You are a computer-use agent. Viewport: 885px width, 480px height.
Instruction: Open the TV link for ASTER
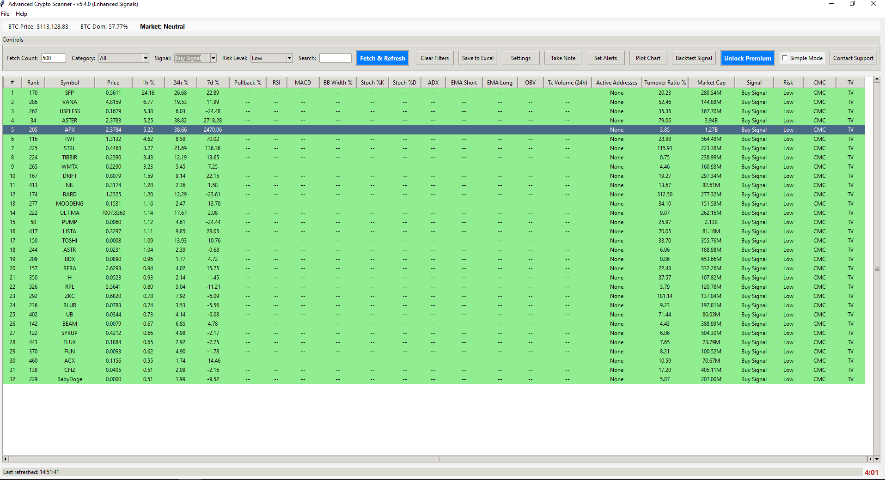click(850, 120)
